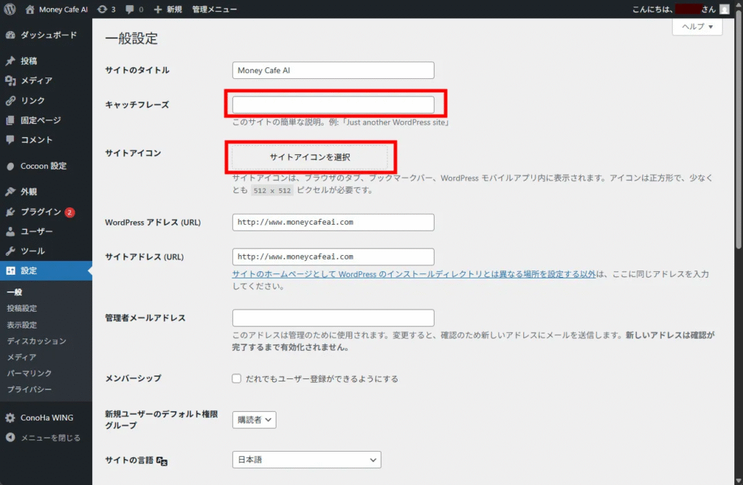Viewport: 743px width, 485px height.
Task: Click the メディア sidebar icon
Action: [x=10, y=80]
